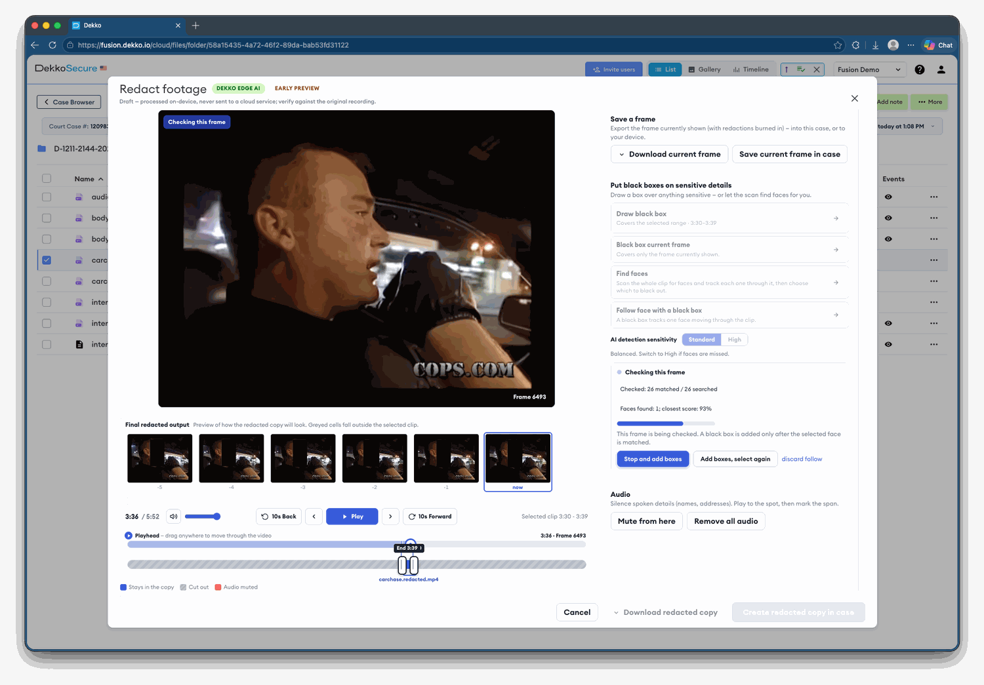
Task: Click the volume slider
Action: [203, 517]
